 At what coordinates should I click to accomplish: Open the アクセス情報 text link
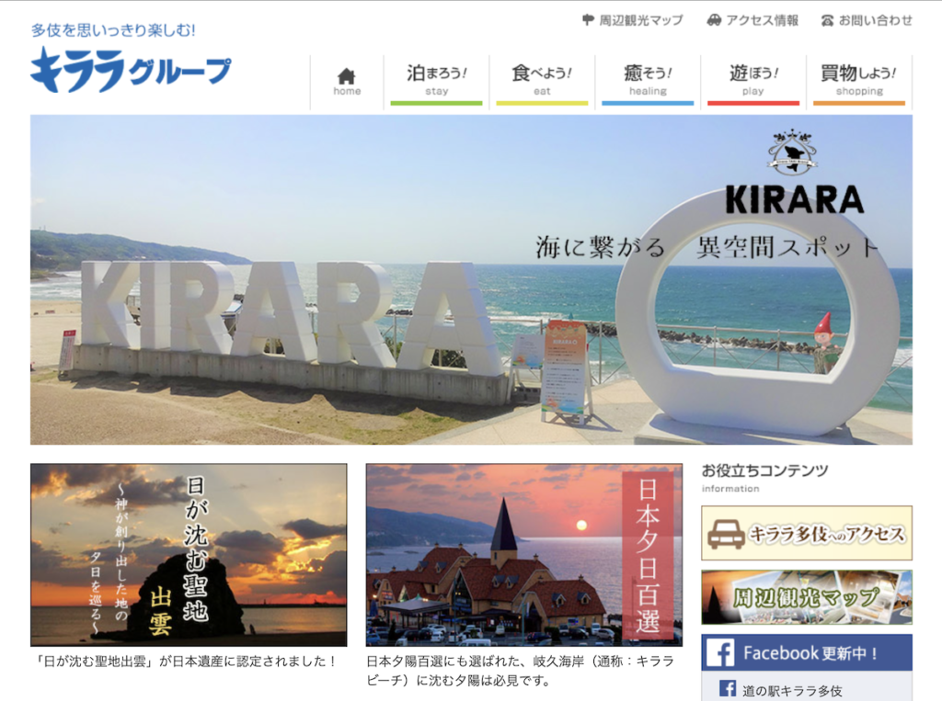point(762,19)
